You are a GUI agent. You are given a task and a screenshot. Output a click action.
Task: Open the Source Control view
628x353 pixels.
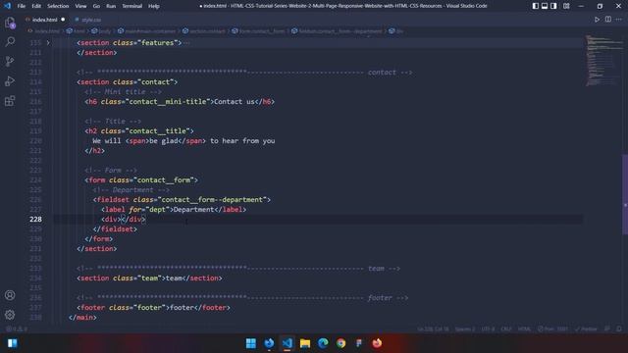10,61
